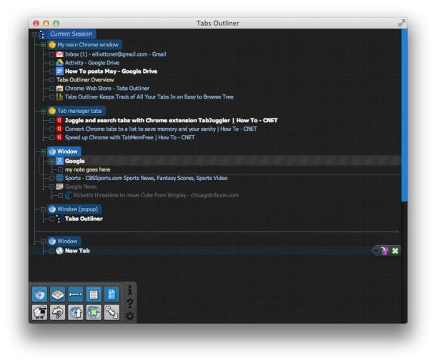Viewport: 436px width, 363px height.
Task: Select Ricketts threatens to move Cubs entry
Action: click(156, 195)
